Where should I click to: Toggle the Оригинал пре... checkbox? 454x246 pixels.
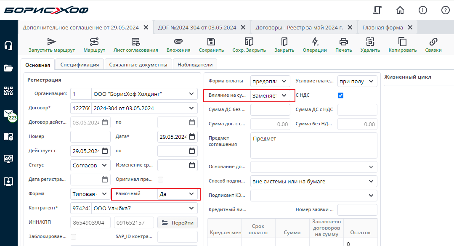point(160,180)
